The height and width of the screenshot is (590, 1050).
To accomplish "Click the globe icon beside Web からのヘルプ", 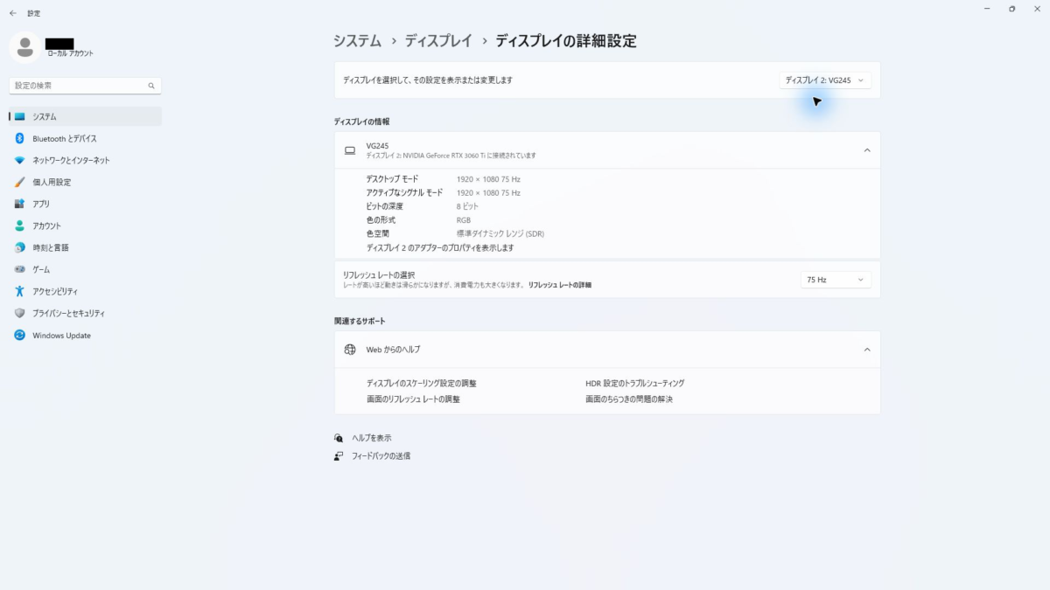I will click(x=350, y=350).
